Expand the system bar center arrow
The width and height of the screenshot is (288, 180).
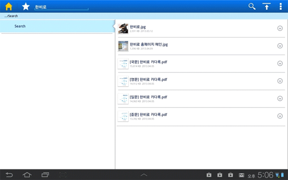point(144,175)
